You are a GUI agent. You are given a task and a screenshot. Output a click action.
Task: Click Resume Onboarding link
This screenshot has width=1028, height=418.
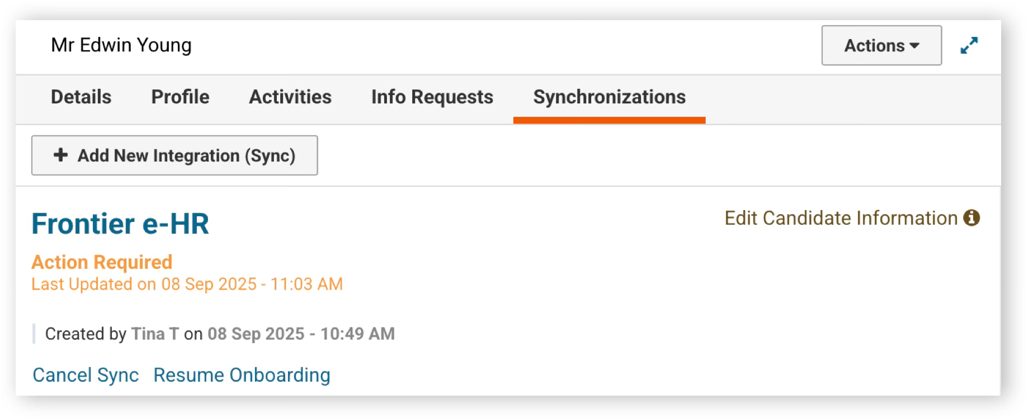(x=242, y=375)
